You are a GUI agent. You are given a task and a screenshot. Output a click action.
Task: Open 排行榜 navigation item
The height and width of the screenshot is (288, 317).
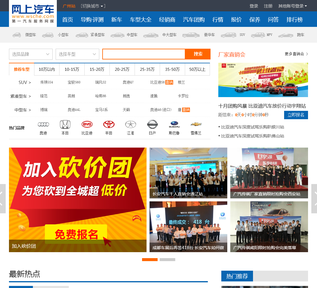point(295,20)
